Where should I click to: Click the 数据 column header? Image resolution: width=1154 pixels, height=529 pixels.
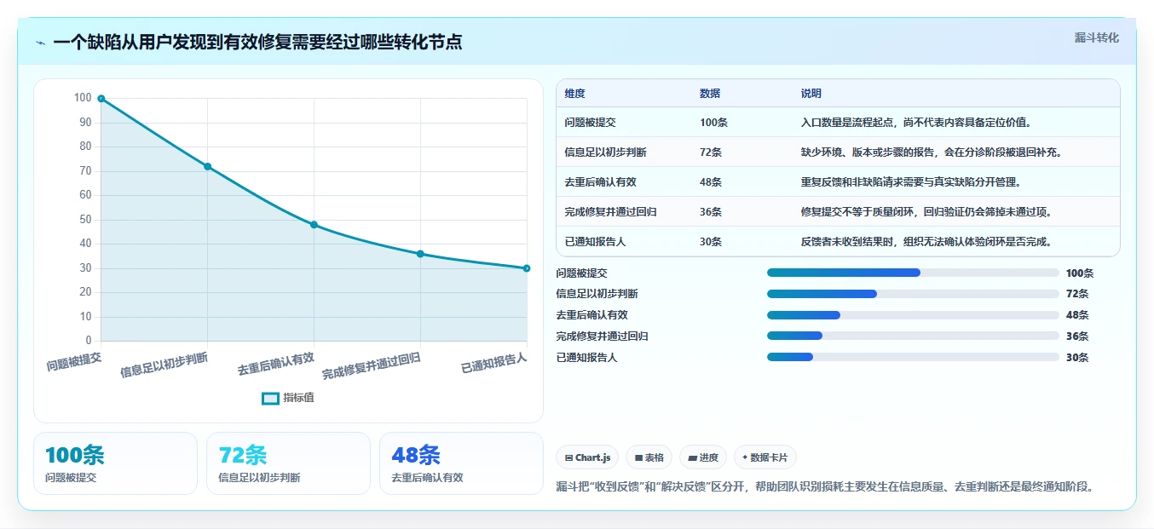coord(710,94)
